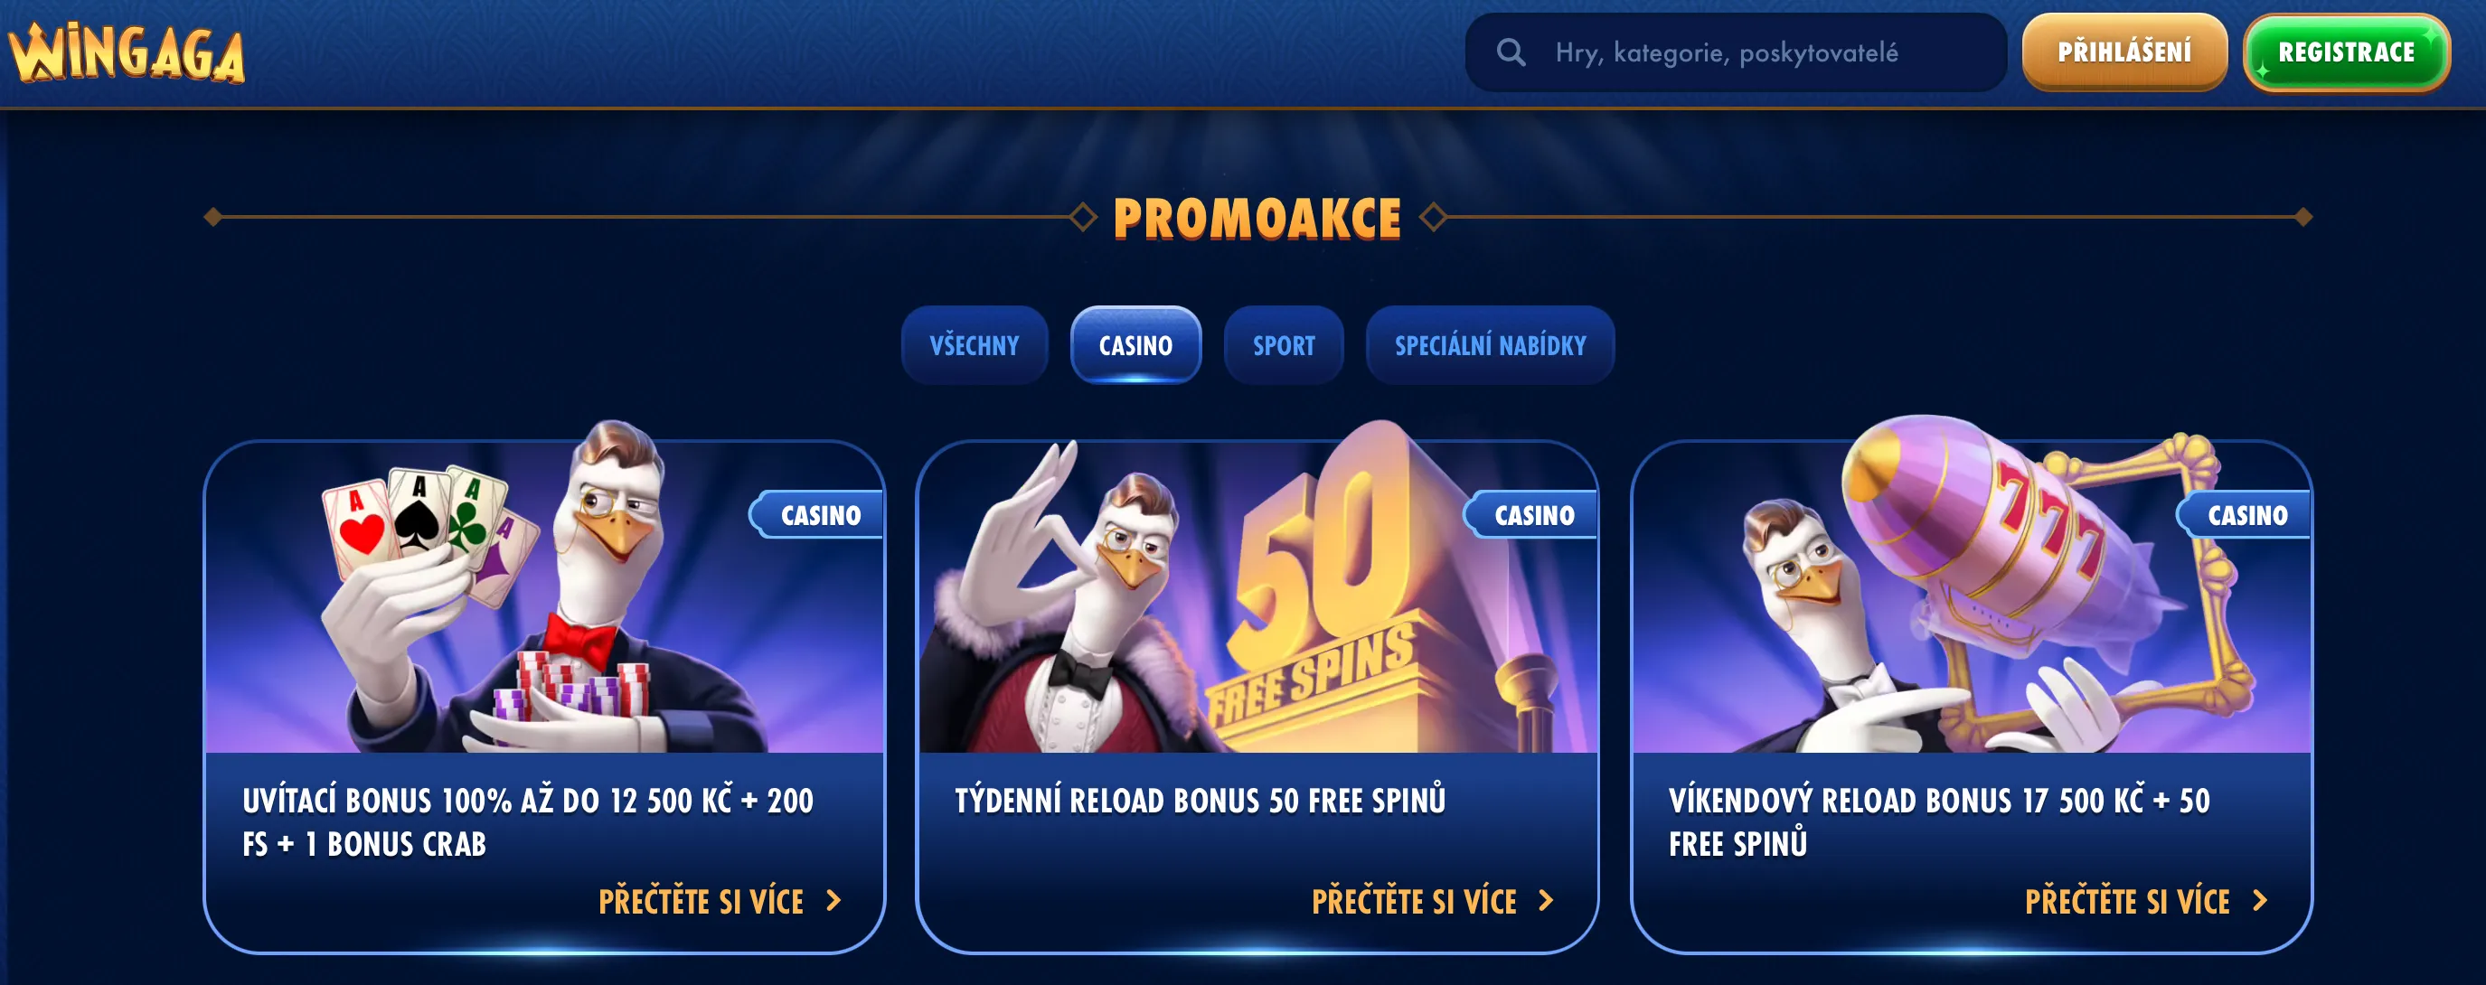
Task: Click Týdenní Reload Bonus 50 Free Spinů title
Action: point(1200,801)
